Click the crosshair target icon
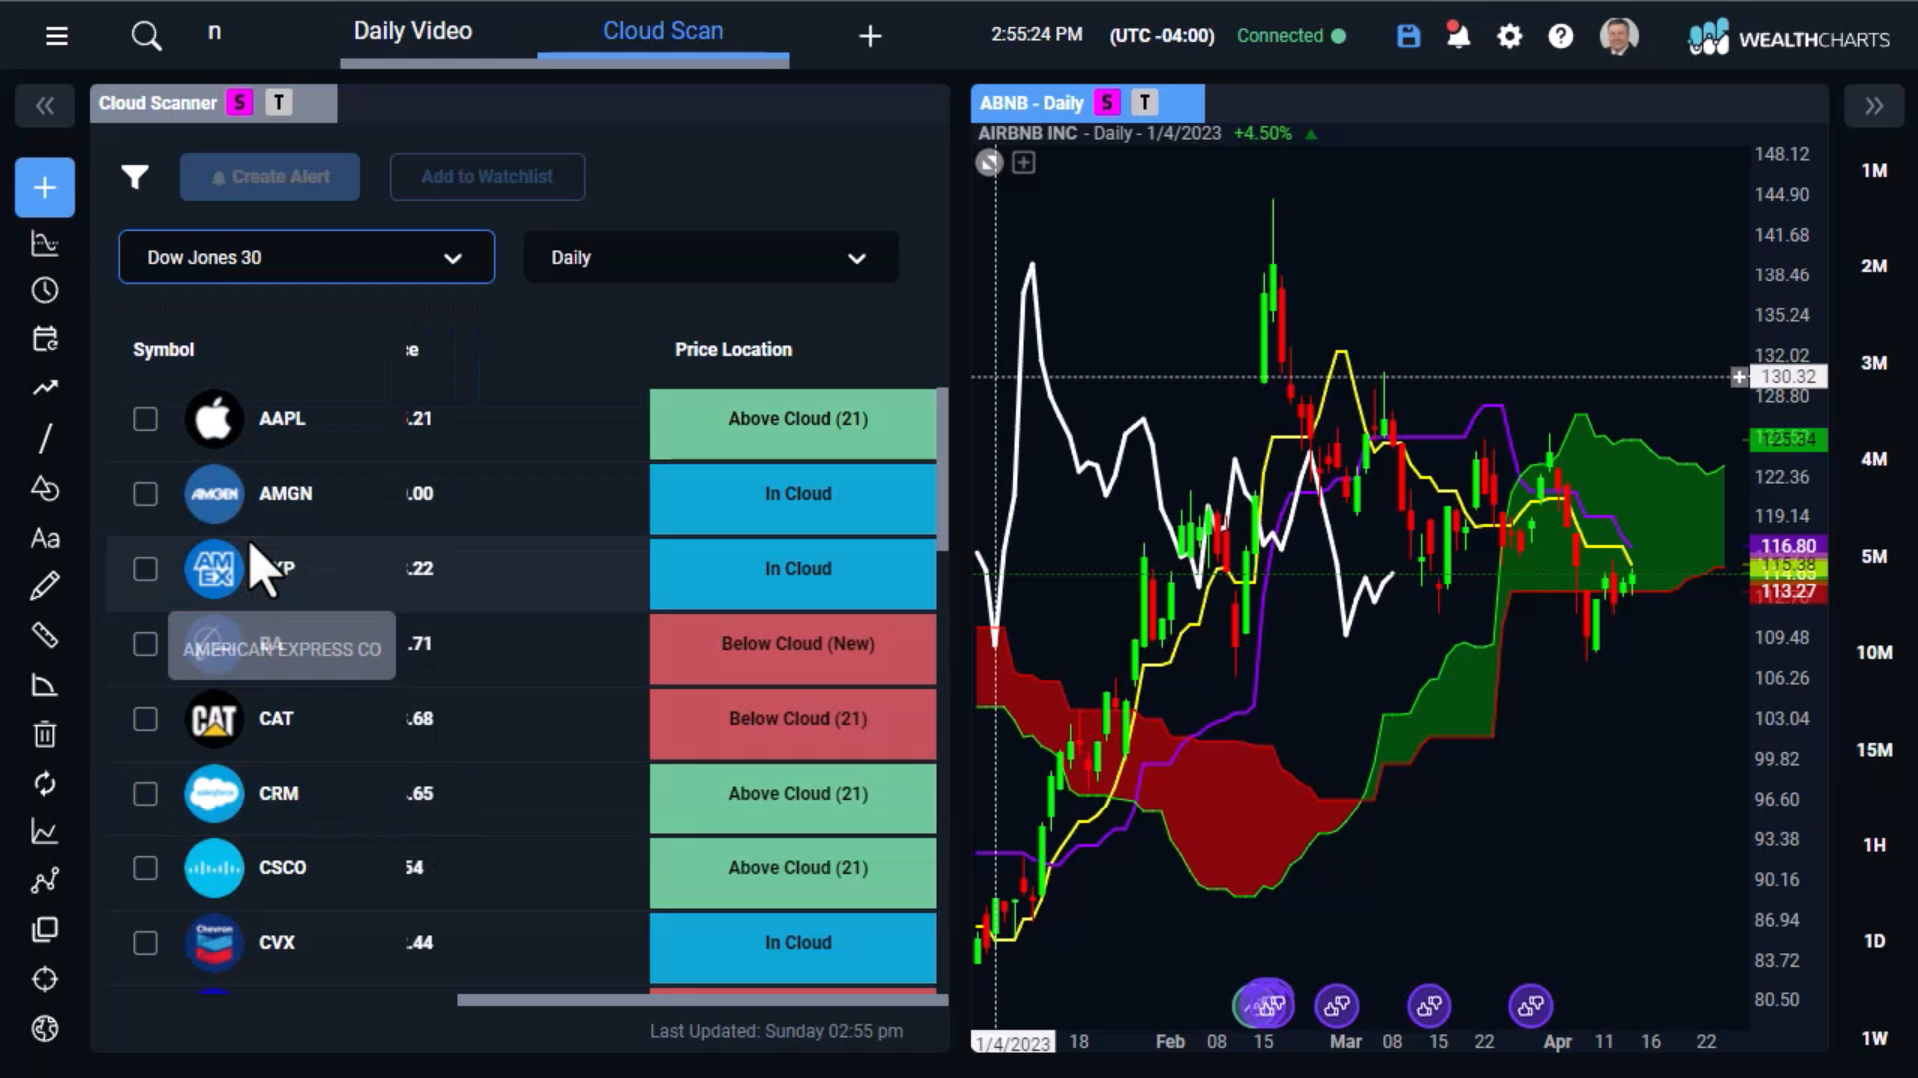This screenshot has width=1918, height=1078. (45, 979)
